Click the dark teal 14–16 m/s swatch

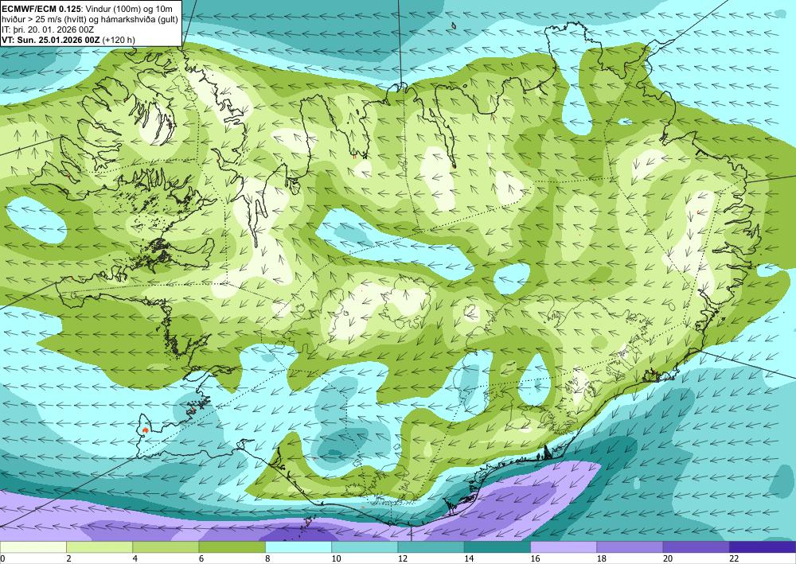[497, 547]
